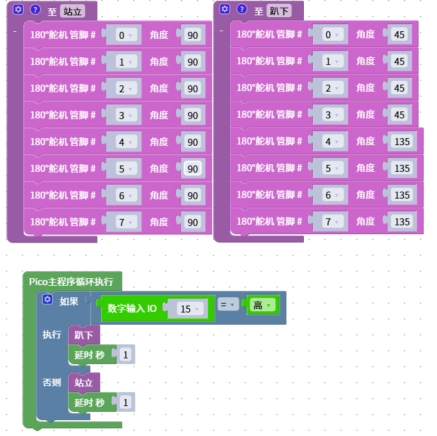The image size is (437, 436).
Task: Click gear icon on the 如果 block
Action: pos(47,300)
